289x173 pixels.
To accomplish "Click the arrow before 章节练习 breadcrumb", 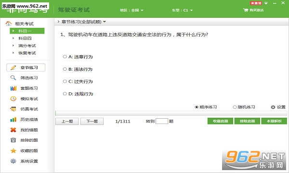I will click(x=58, y=22).
